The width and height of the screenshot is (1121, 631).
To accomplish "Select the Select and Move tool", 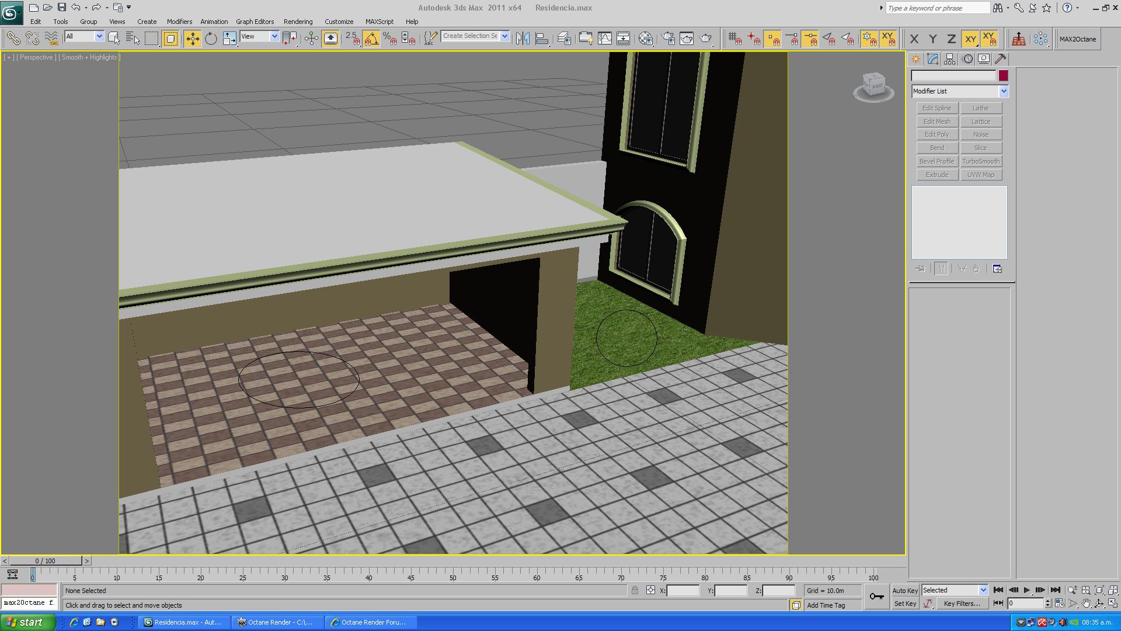I will (192, 39).
